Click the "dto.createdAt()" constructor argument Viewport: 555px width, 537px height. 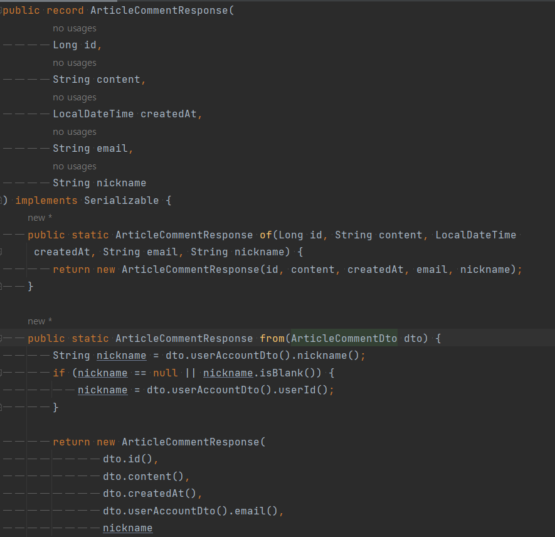149,494
